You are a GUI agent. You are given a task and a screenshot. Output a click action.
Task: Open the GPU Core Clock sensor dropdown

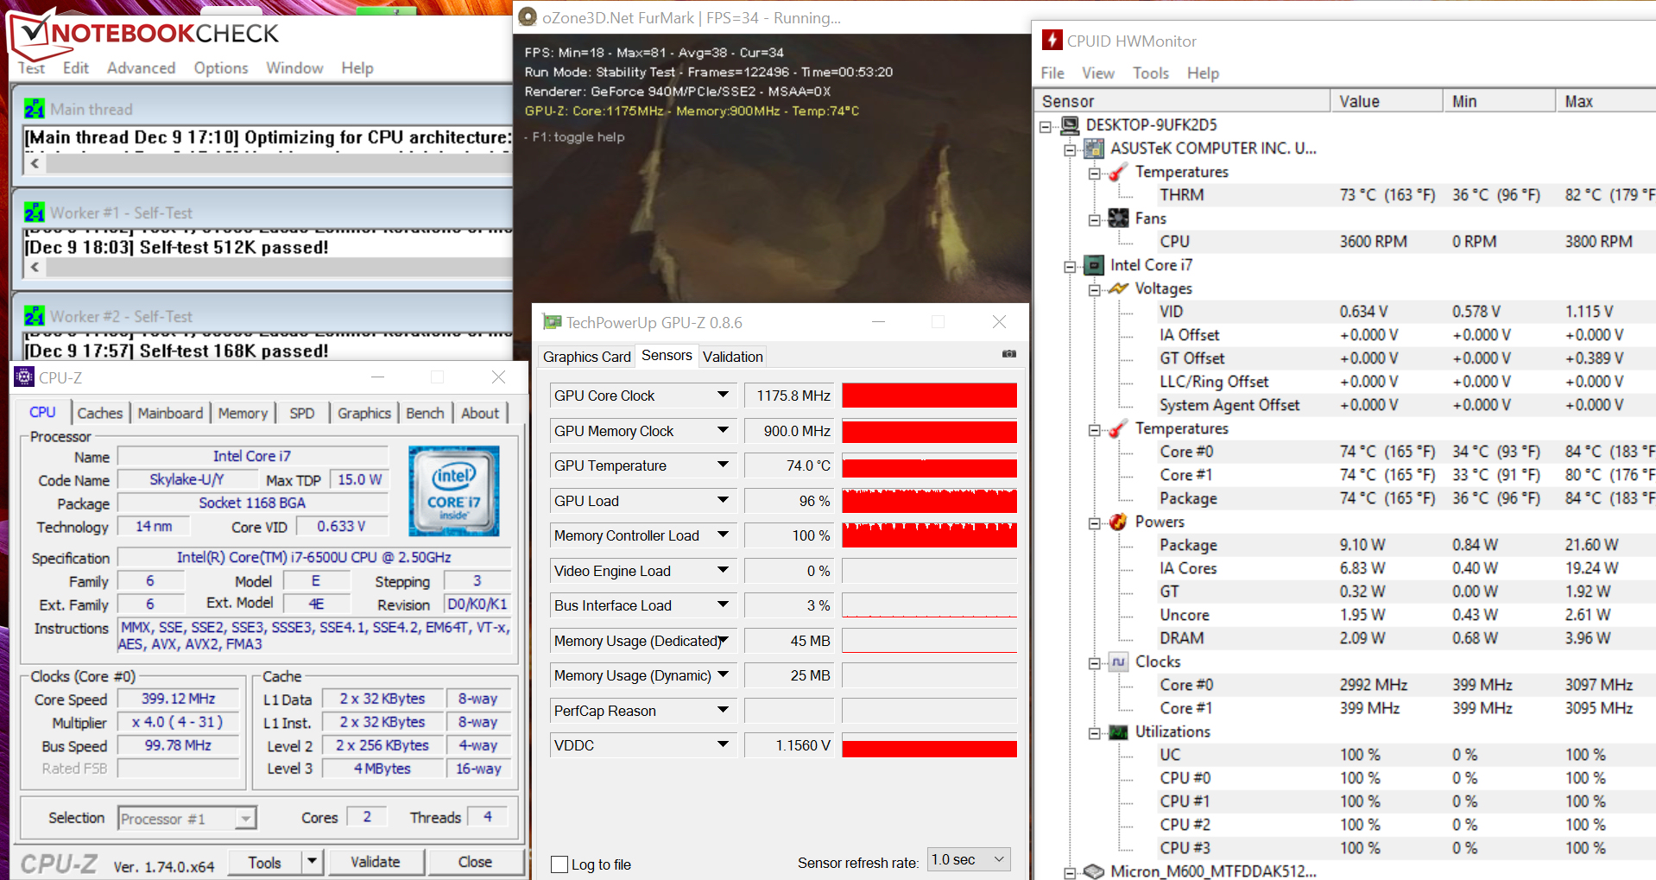pos(723,396)
